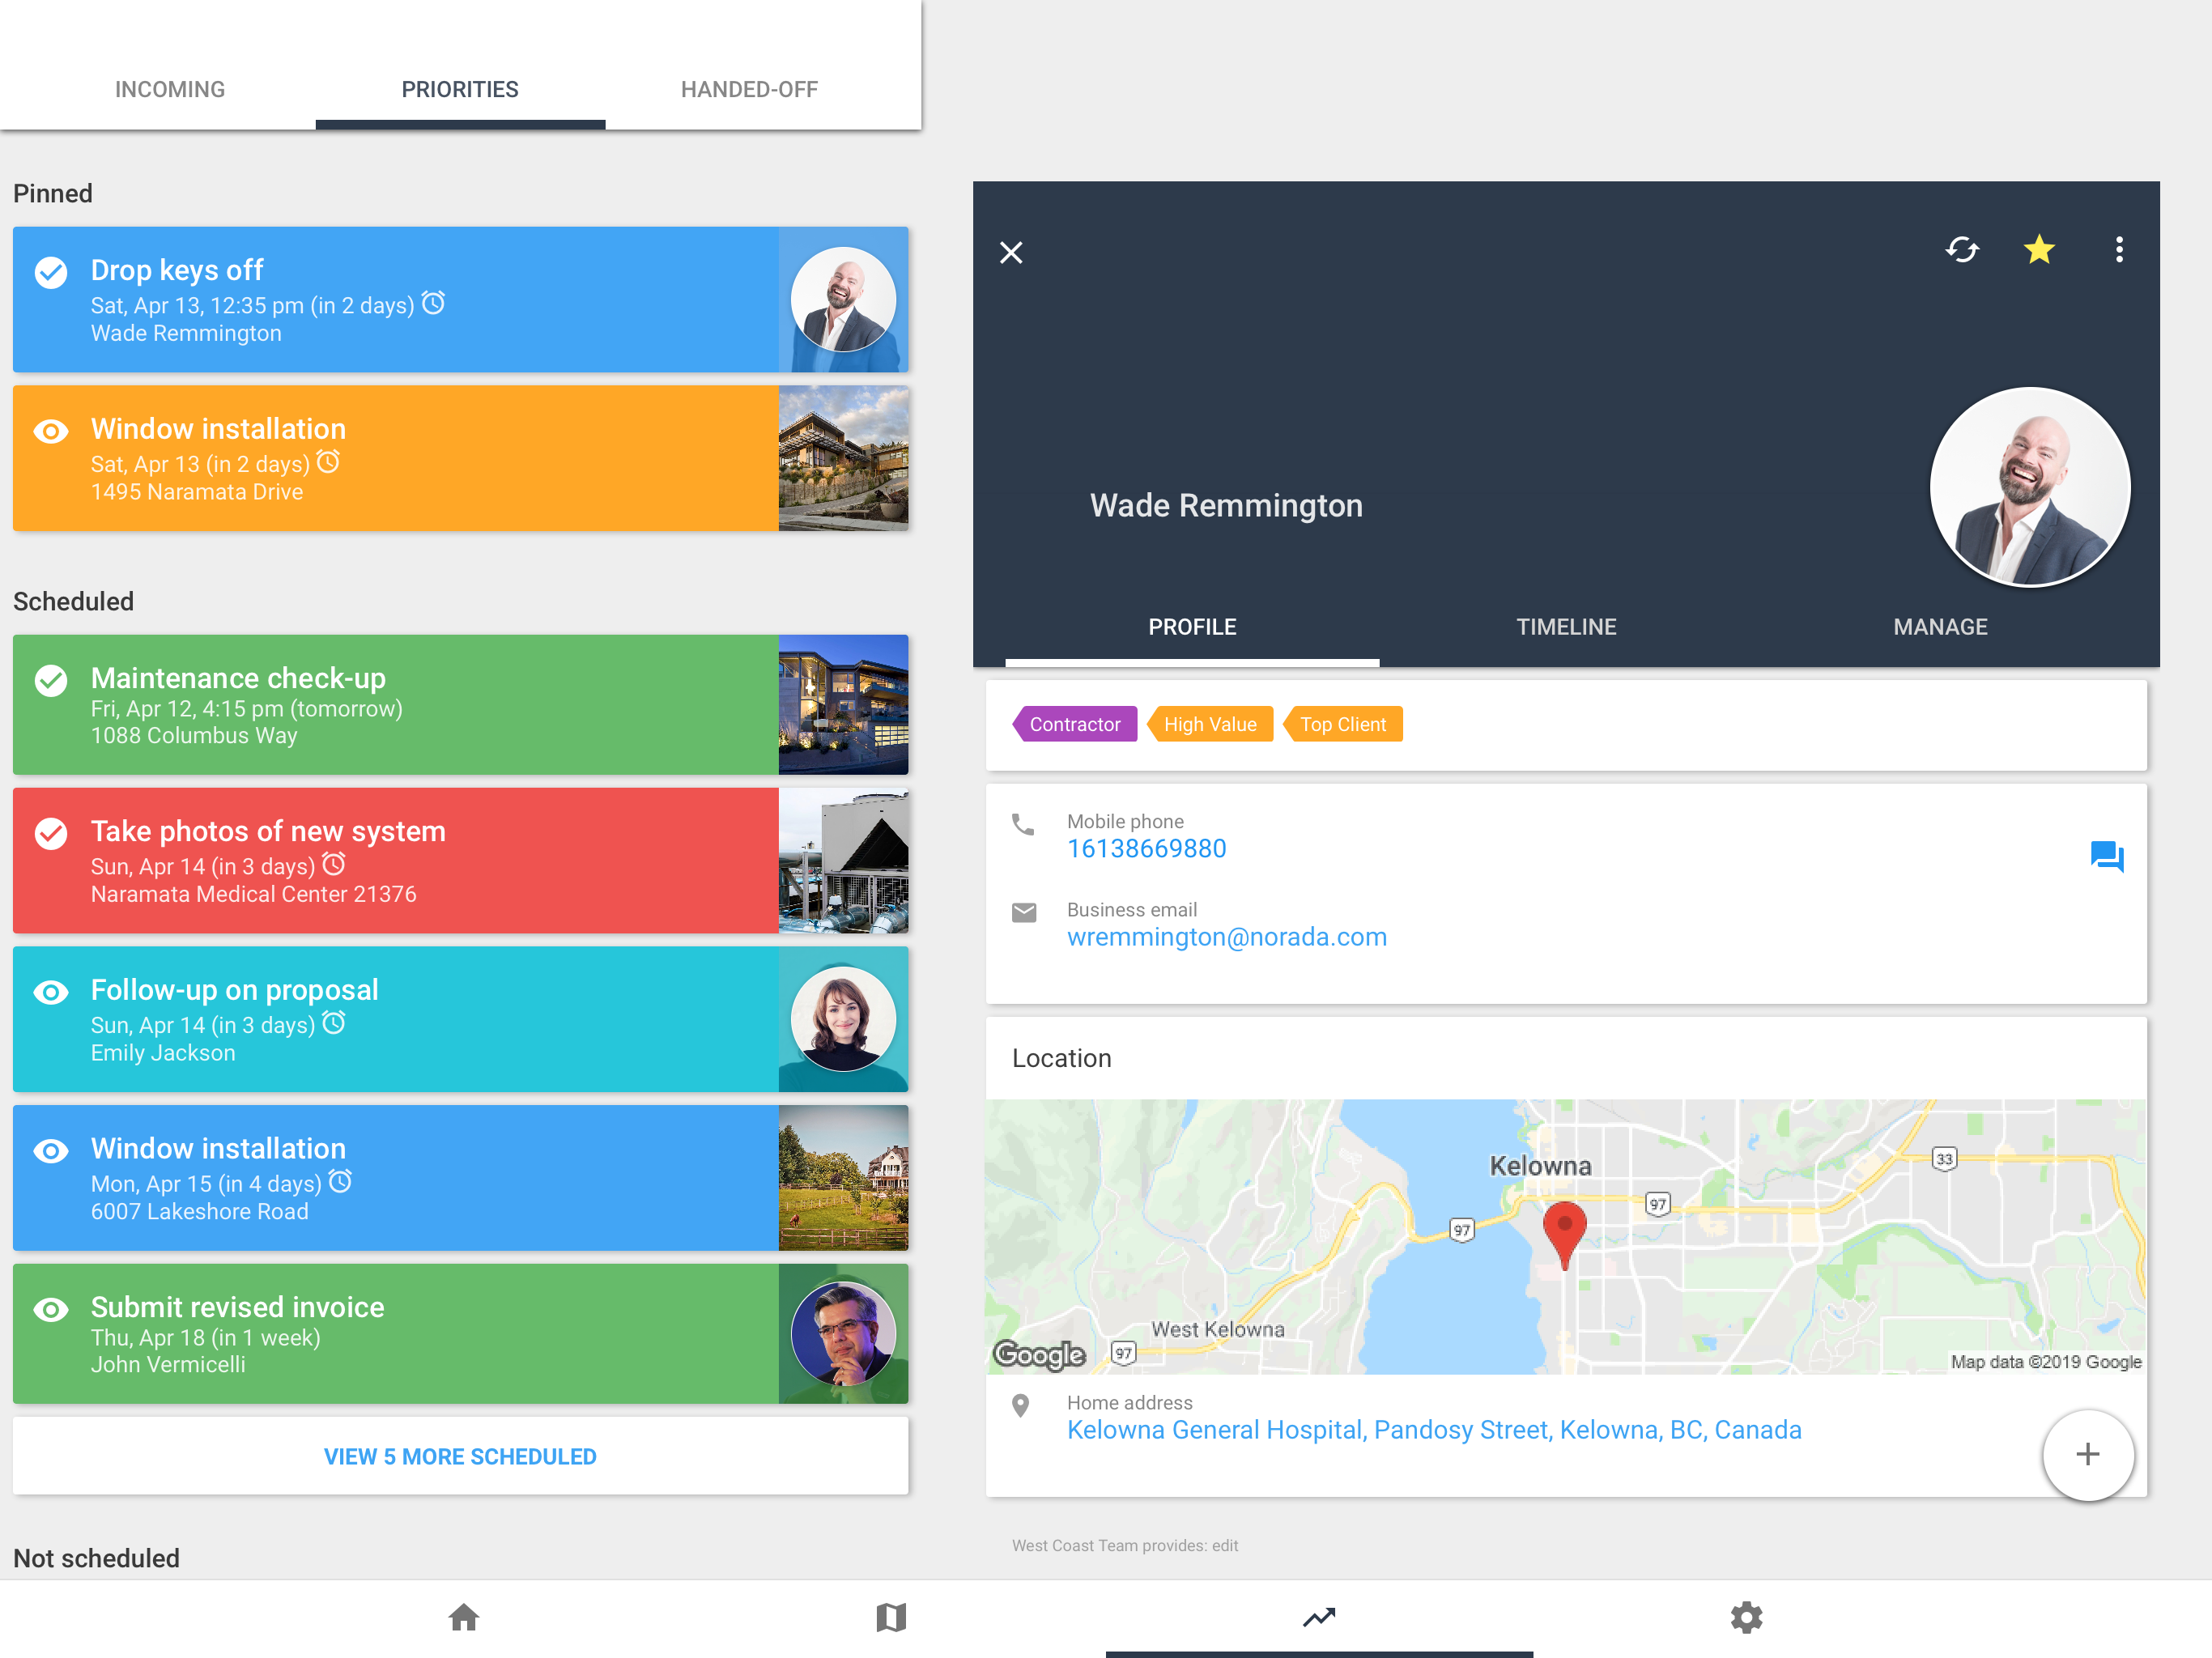Open Settings gear in bottom bar
The height and width of the screenshot is (1658, 2212).
coord(1746,1617)
